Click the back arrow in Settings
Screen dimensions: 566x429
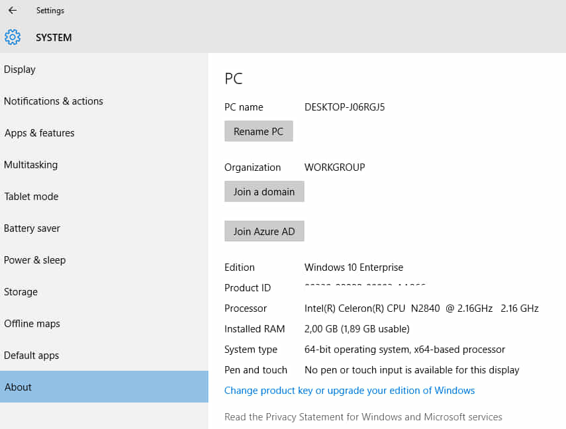coord(13,11)
